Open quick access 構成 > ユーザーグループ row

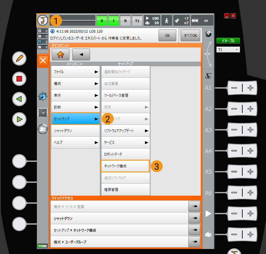click(120, 242)
